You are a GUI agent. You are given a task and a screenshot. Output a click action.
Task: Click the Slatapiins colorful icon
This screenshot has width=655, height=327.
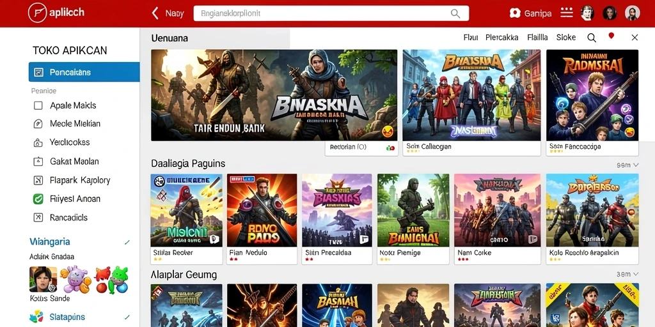[36, 317]
